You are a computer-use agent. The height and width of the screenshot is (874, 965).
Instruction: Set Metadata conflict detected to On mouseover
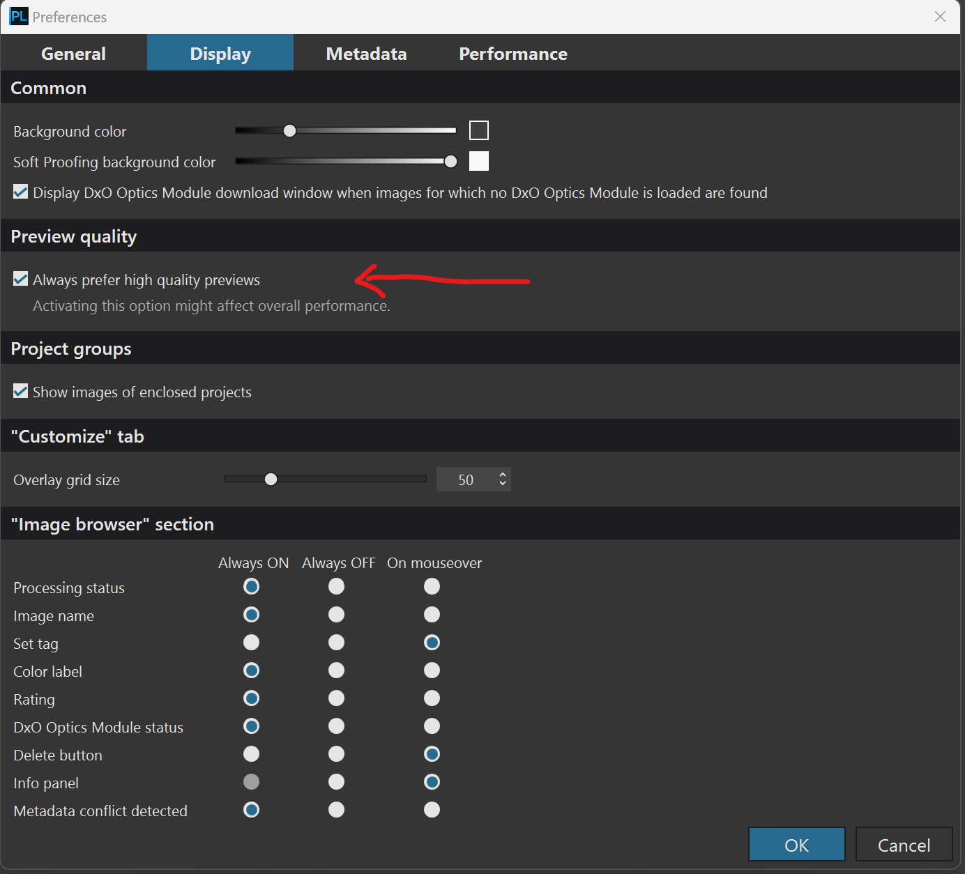[x=432, y=810]
